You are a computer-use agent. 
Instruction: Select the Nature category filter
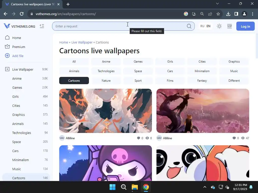coord(106,81)
